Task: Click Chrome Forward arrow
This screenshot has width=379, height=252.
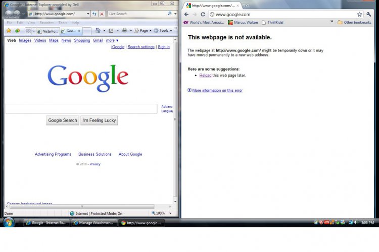Action: click(x=195, y=14)
